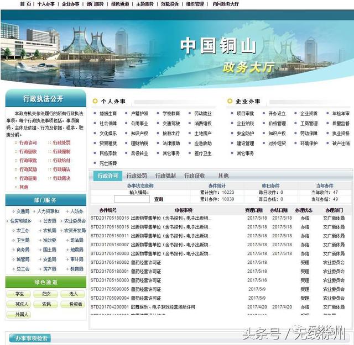Open 户籍护照 under 个人办事
The image size is (354, 345).
pyautogui.click(x=139, y=114)
